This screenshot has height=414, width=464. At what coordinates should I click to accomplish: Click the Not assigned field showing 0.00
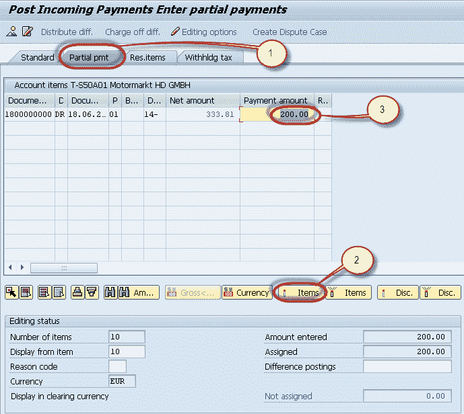click(x=407, y=396)
